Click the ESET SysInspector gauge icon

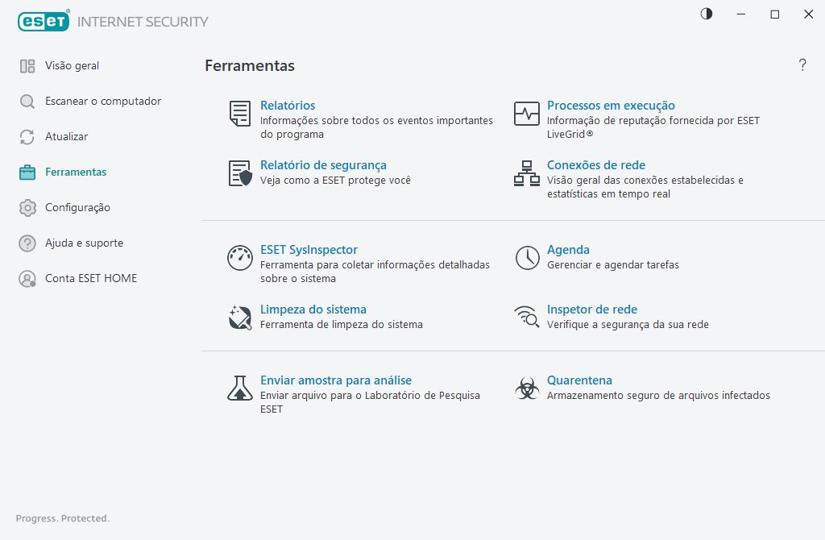point(239,258)
